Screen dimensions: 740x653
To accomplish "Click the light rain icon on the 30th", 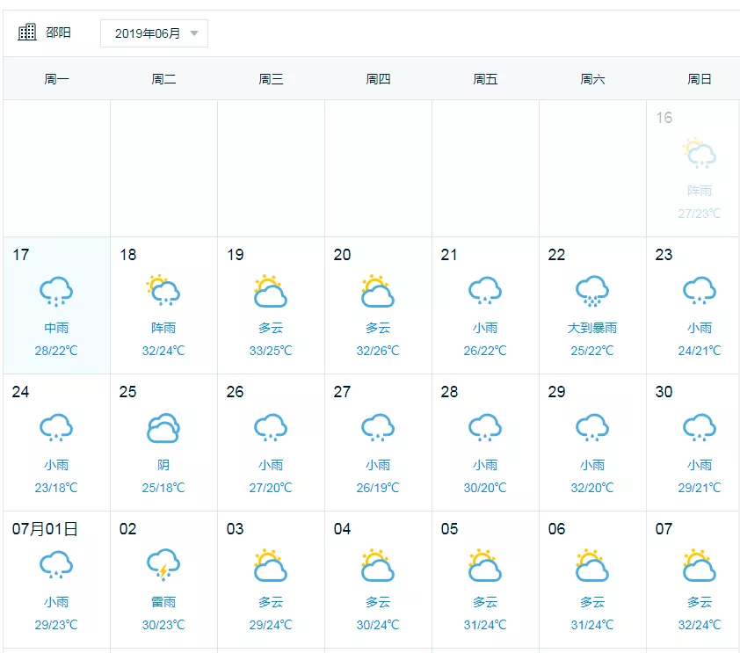I will tap(700, 428).
